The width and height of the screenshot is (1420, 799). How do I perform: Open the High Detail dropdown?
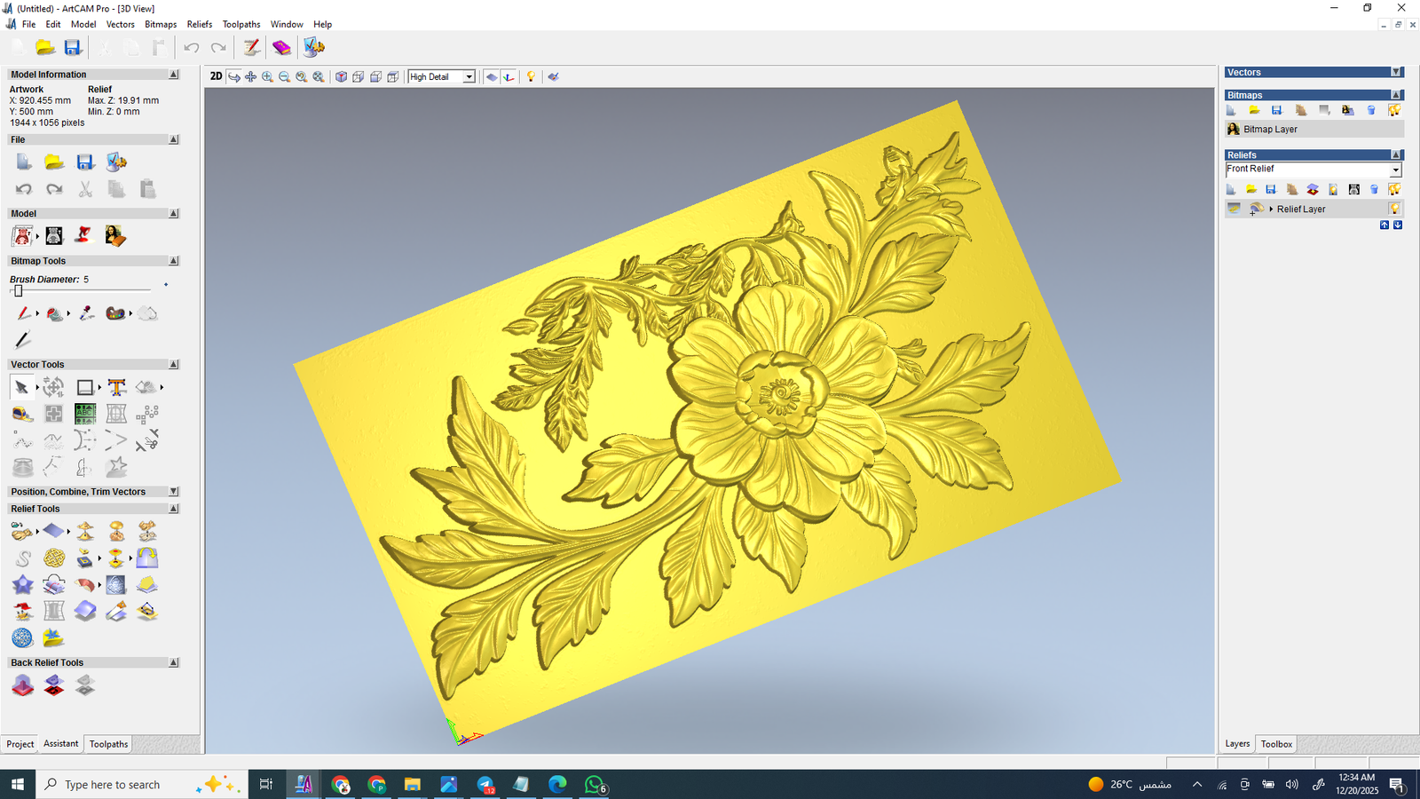469,76
